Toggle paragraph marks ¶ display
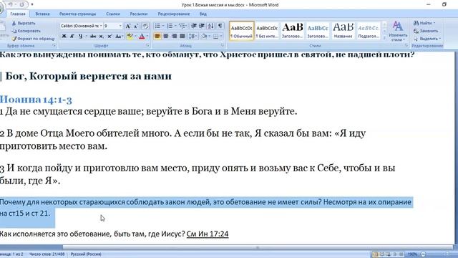Viewport: 458px width, 258px height. coord(220,26)
